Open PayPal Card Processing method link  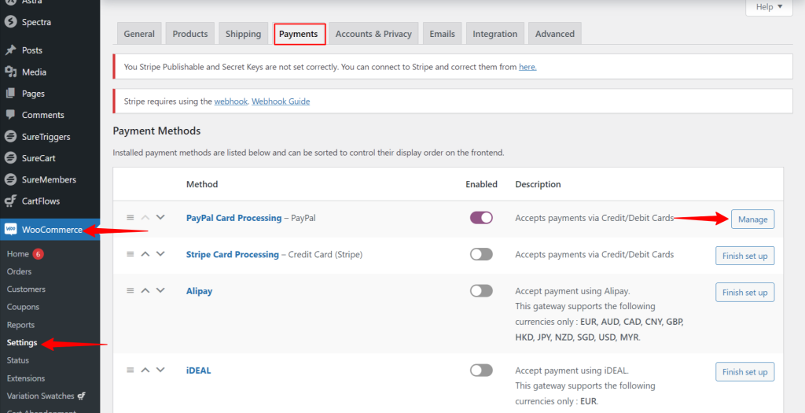[x=234, y=218]
